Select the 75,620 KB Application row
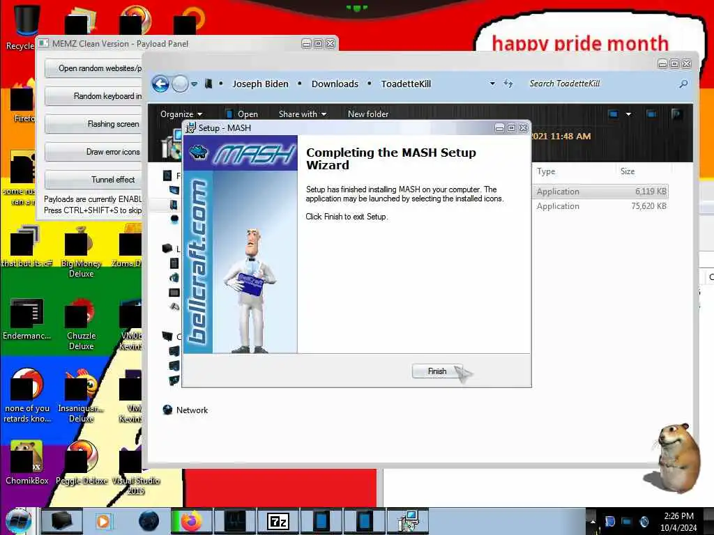 (600, 206)
